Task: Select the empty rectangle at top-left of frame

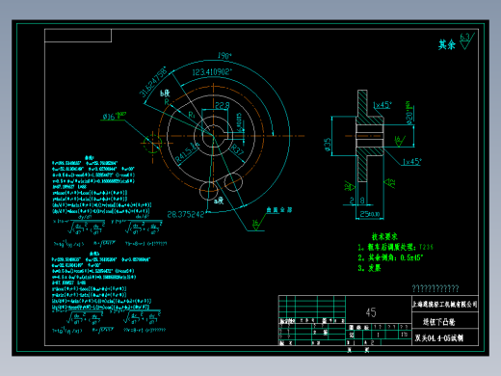Action: click(x=78, y=36)
